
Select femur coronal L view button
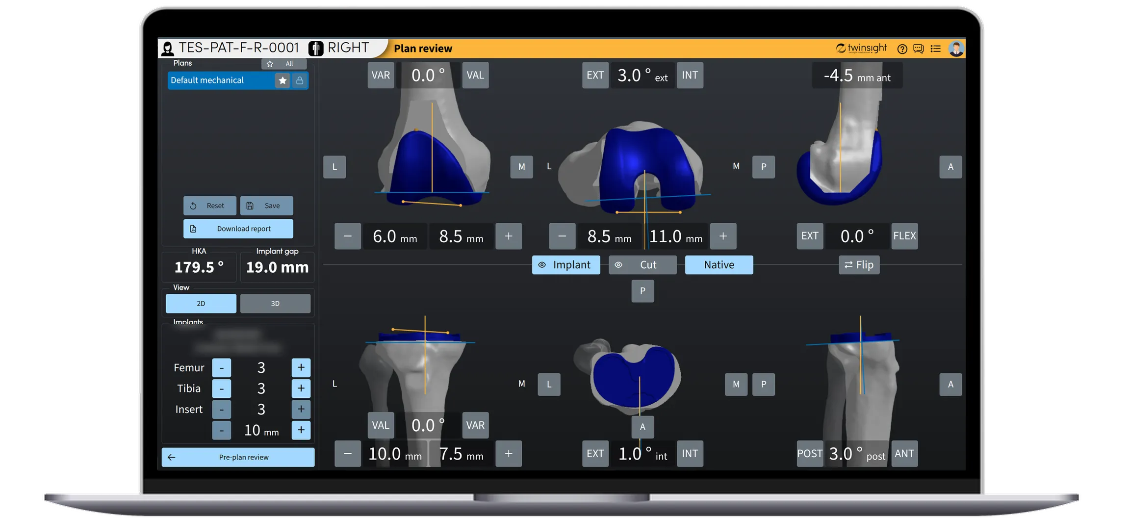tap(334, 167)
